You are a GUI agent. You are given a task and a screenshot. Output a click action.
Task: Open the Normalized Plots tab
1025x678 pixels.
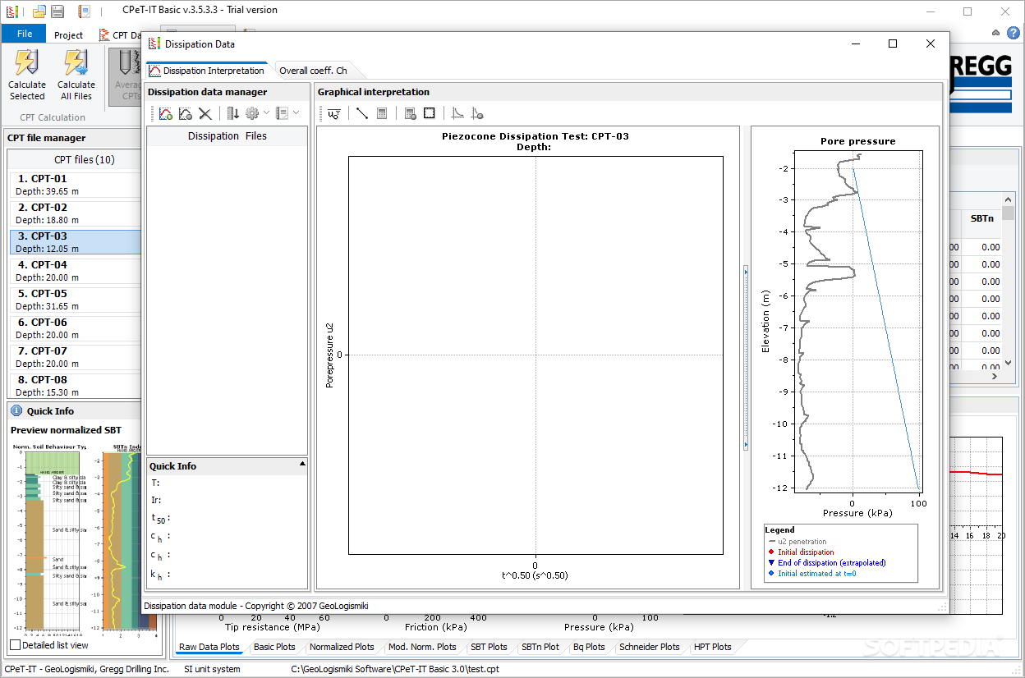(342, 647)
